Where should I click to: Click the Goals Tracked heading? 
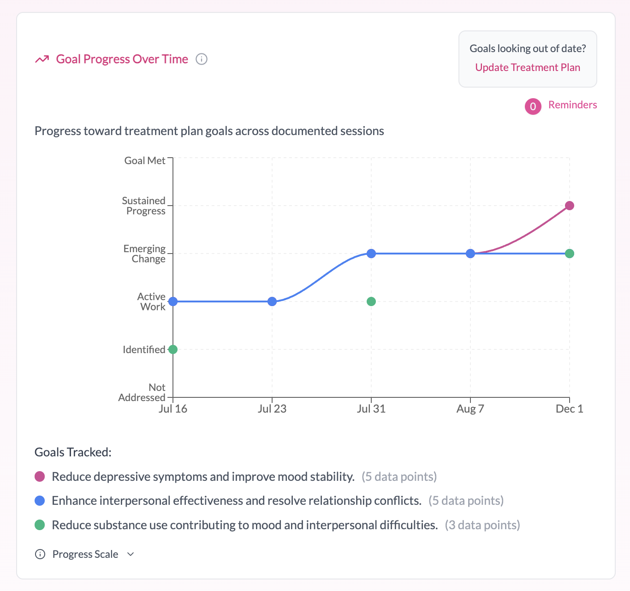(72, 452)
